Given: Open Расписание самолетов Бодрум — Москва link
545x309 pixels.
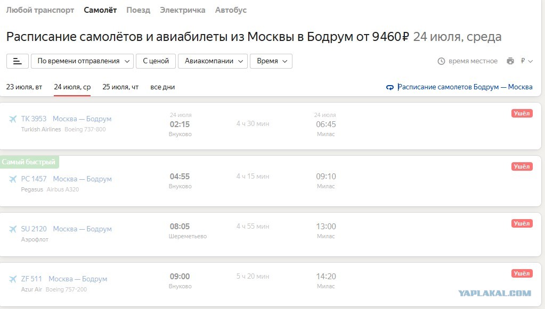Looking at the screenshot, I should click(x=465, y=87).
